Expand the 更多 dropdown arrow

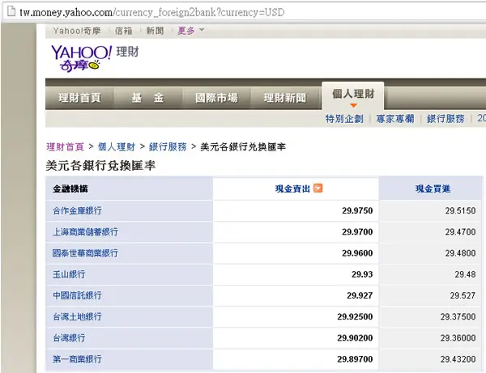coord(202,30)
